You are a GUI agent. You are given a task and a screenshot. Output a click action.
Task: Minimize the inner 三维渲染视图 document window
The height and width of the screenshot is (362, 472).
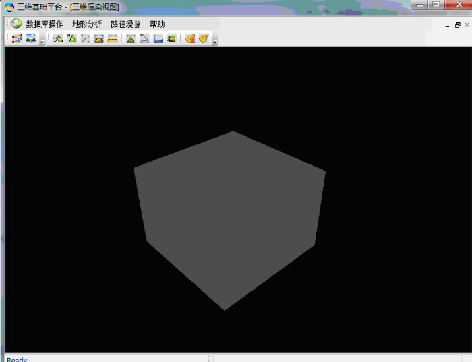pyautogui.click(x=447, y=25)
